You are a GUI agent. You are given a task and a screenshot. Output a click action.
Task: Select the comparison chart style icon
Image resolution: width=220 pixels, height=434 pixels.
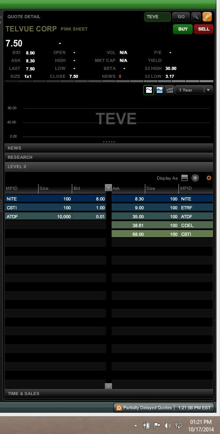pos(170,90)
